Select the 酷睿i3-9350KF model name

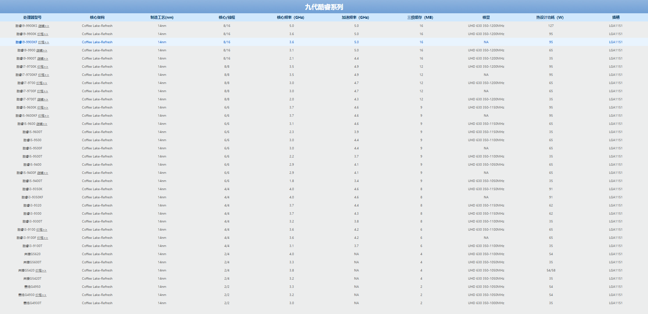coord(32,197)
